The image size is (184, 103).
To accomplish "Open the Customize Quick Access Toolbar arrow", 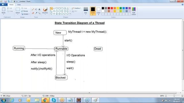I will pos(17,1).
